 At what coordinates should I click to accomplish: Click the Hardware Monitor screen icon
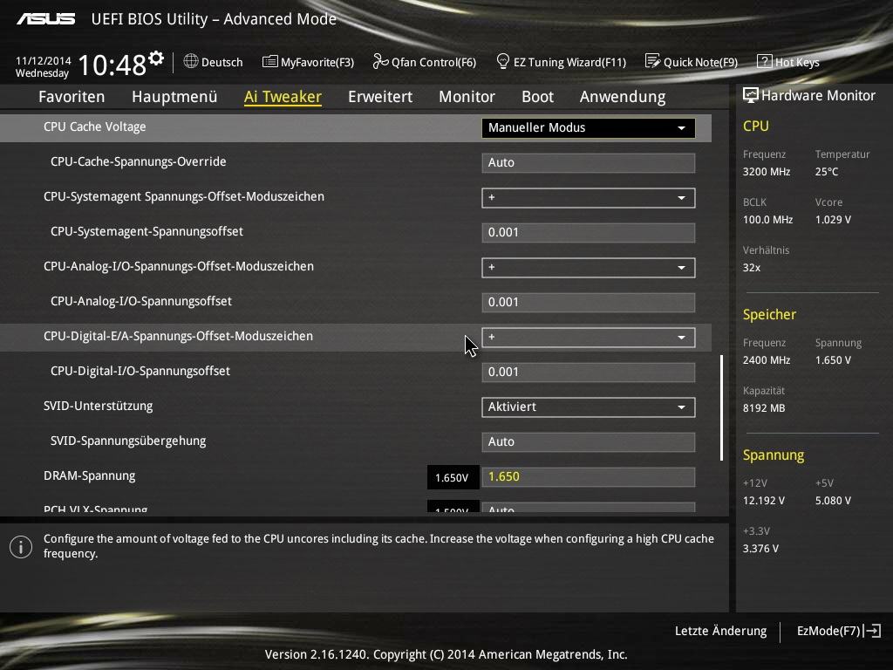[x=751, y=95]
